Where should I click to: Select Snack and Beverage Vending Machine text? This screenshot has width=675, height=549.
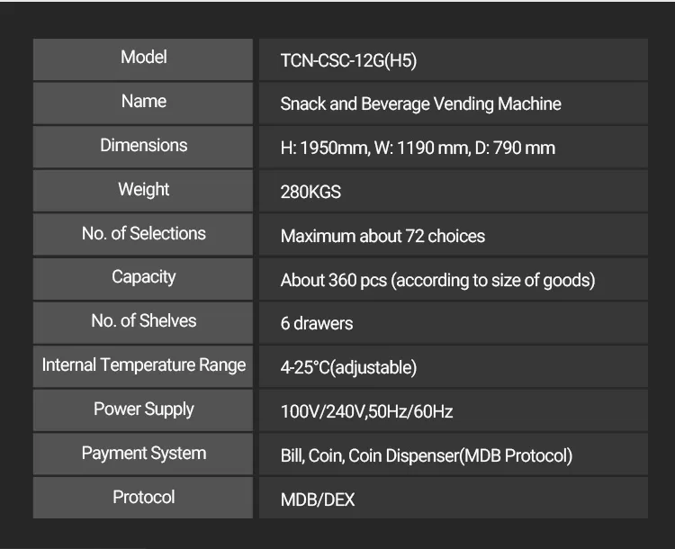(x=420, y=104)
